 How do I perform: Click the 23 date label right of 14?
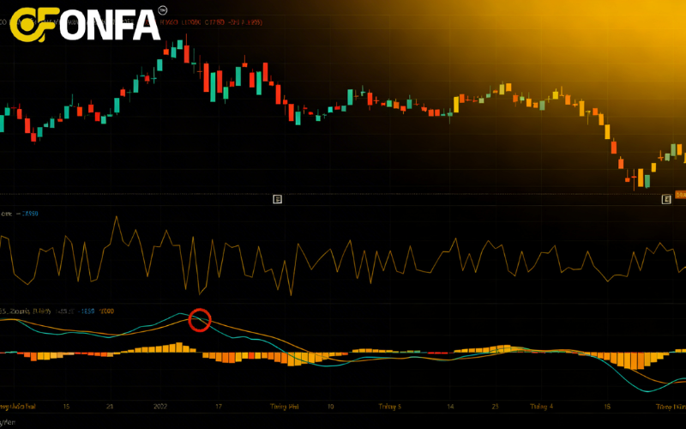click(496, 406)
